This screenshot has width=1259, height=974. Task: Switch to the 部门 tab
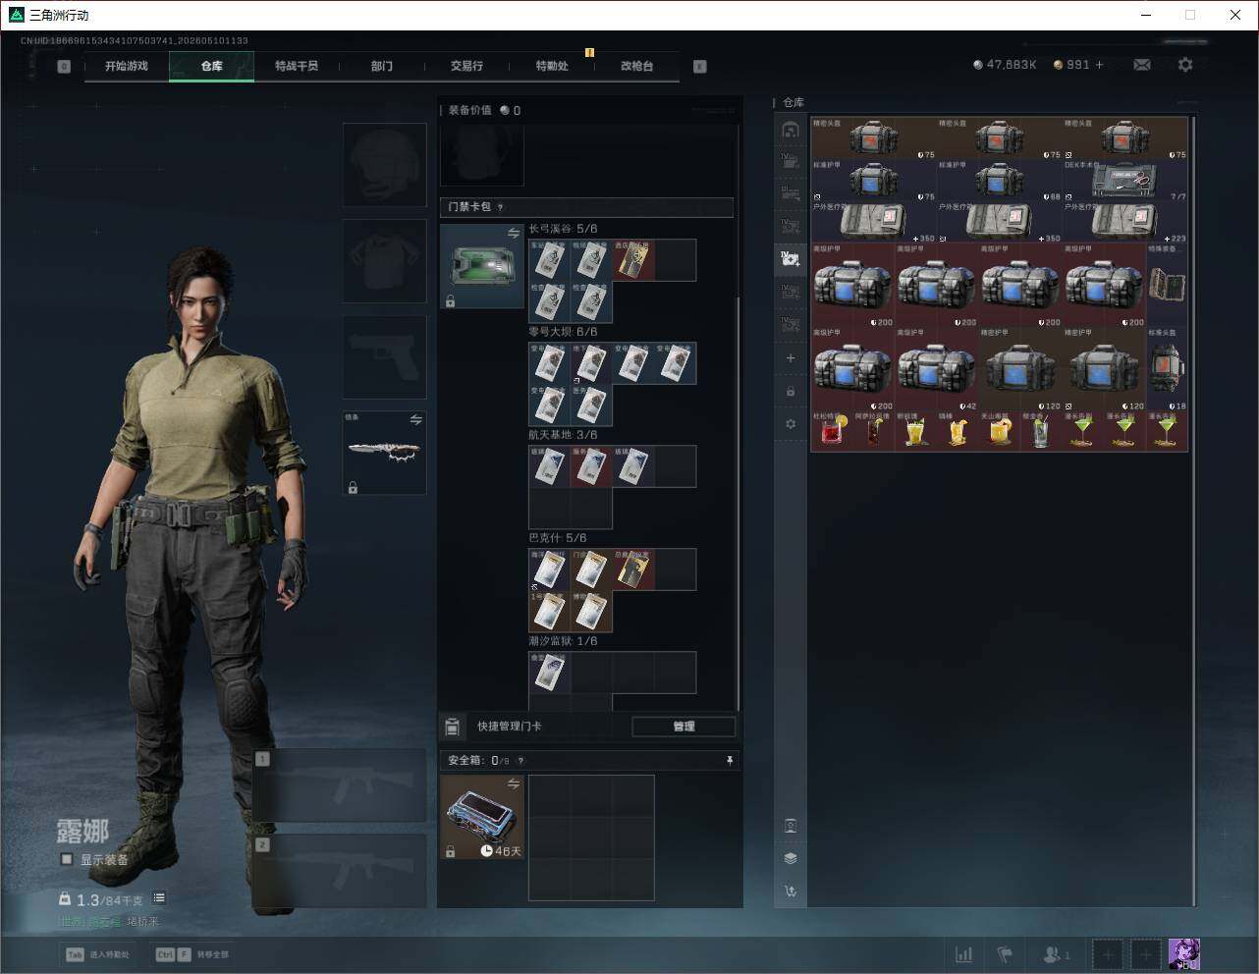coord(381,66)
